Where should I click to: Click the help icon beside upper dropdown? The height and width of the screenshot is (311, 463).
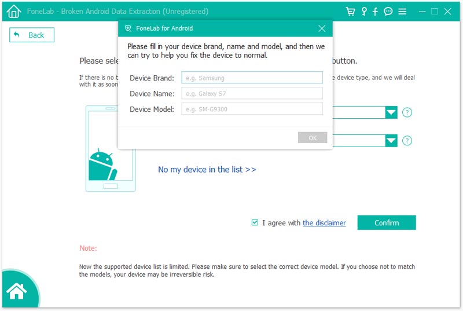point(407,112)
